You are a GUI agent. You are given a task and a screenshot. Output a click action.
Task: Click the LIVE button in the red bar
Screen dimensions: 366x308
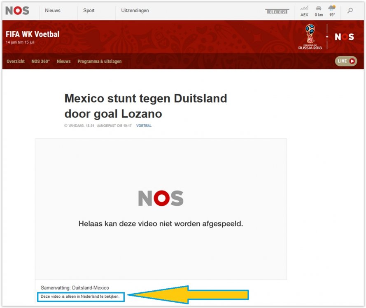click(345, 61)
